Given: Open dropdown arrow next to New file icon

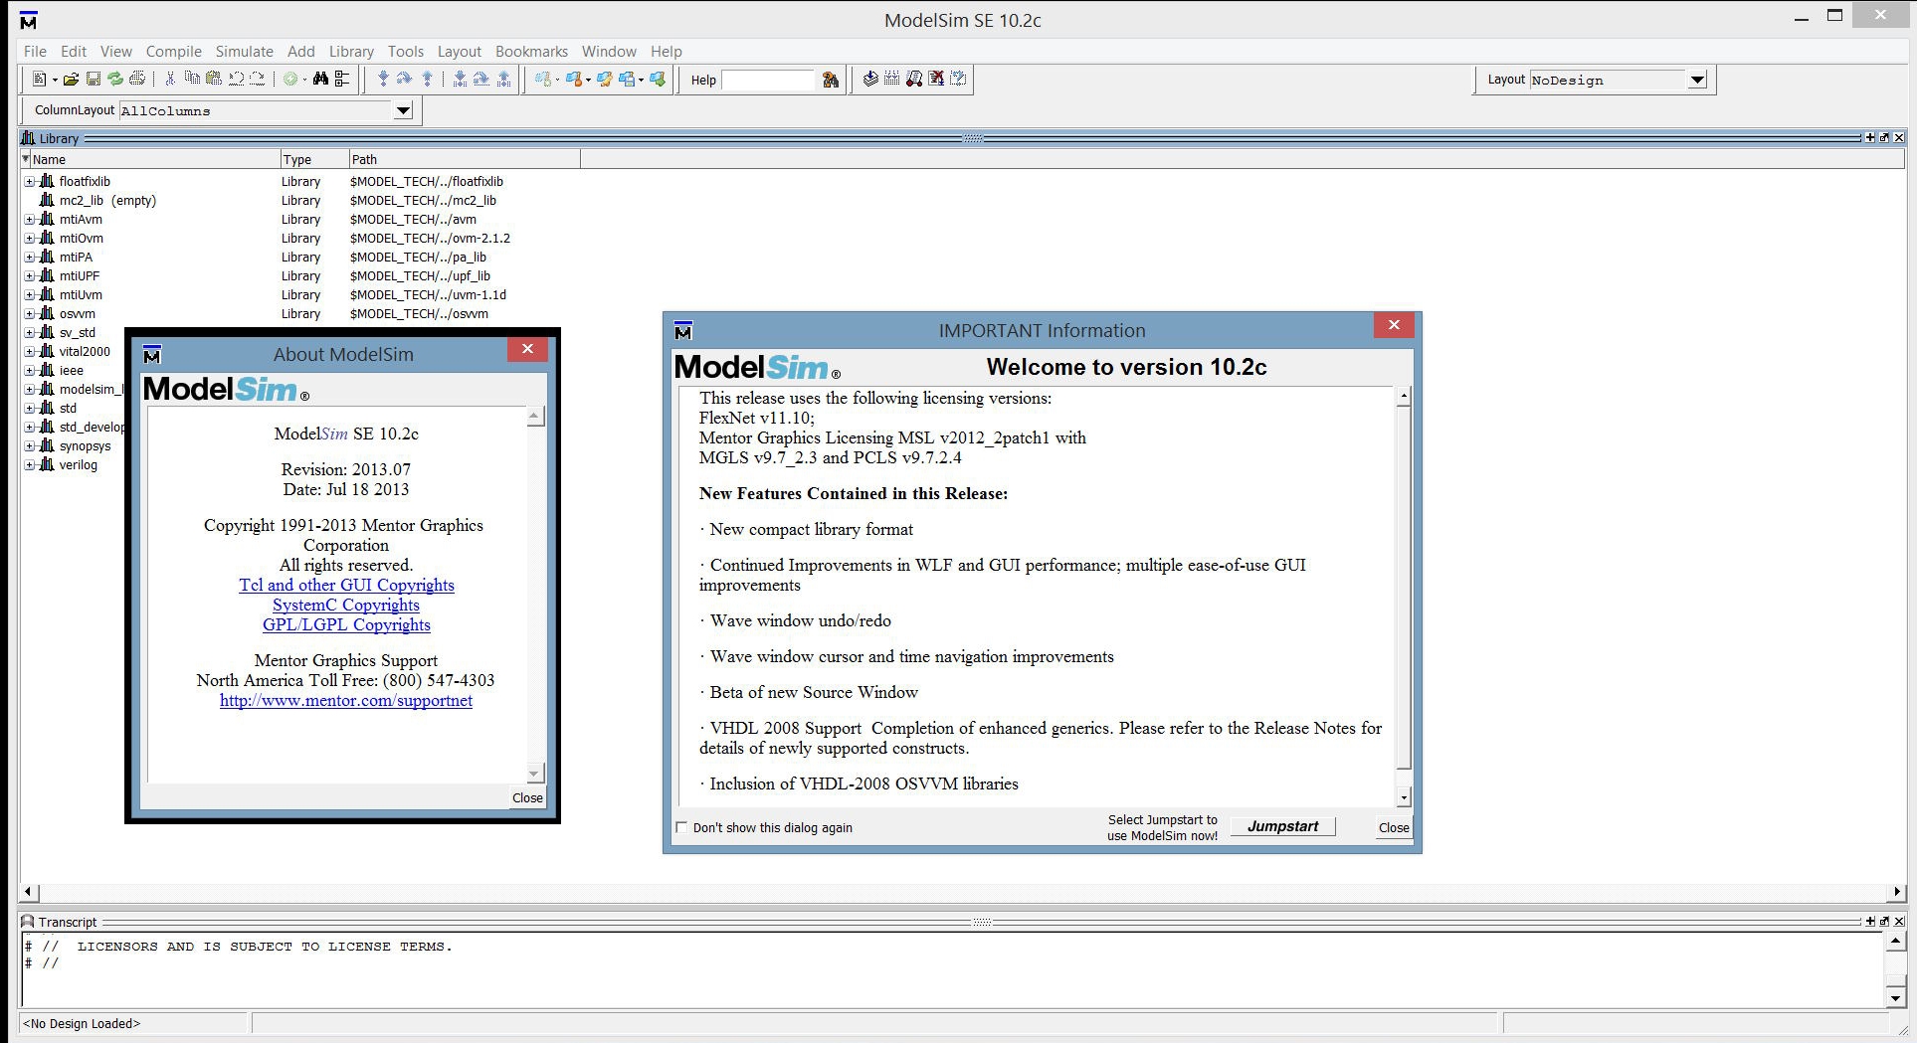Looking at the screenshot, I should point(55,80).
